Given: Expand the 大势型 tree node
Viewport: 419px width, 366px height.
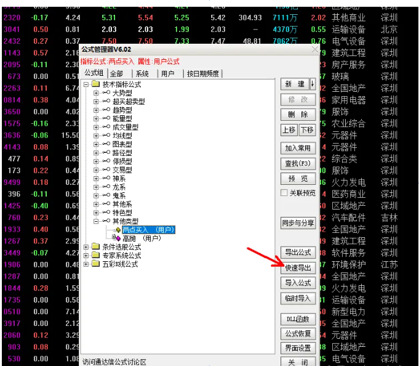Looking at the screenshot, I should pos(96,93).
